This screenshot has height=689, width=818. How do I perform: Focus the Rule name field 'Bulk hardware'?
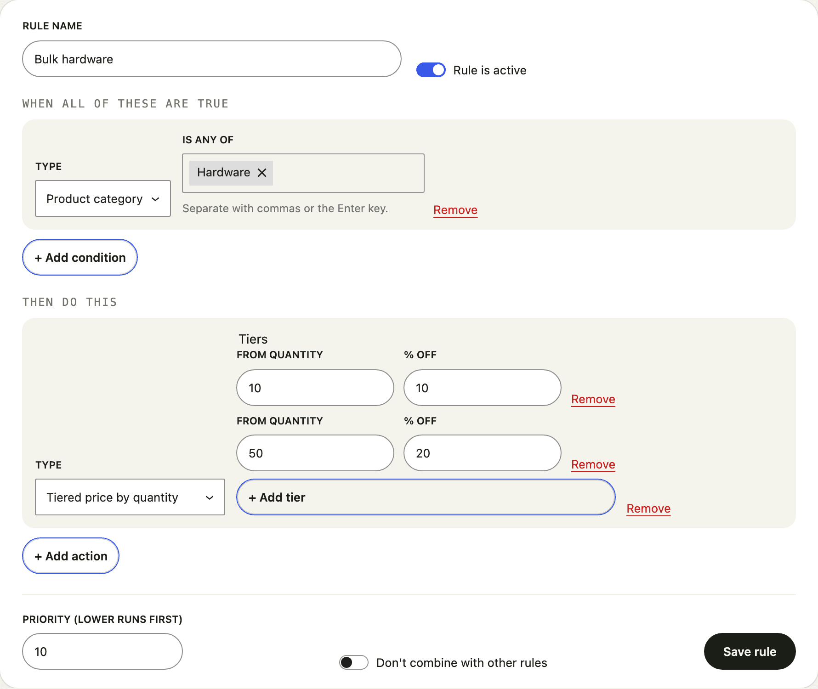pyautogui.click(x=212, y=59)
